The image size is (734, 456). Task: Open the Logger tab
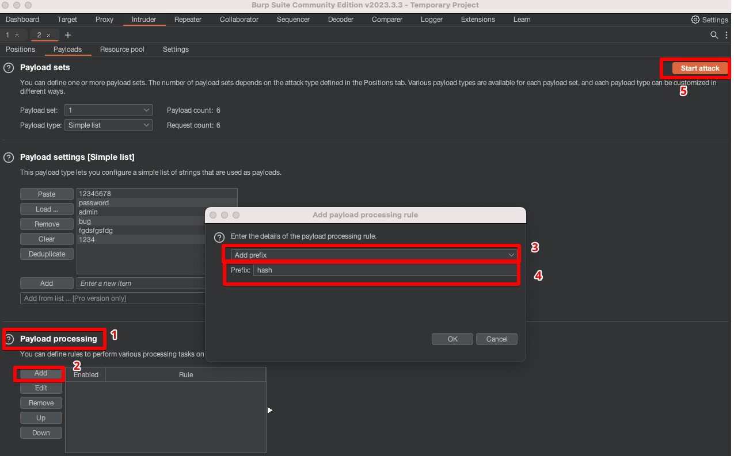tap(432, 20)
